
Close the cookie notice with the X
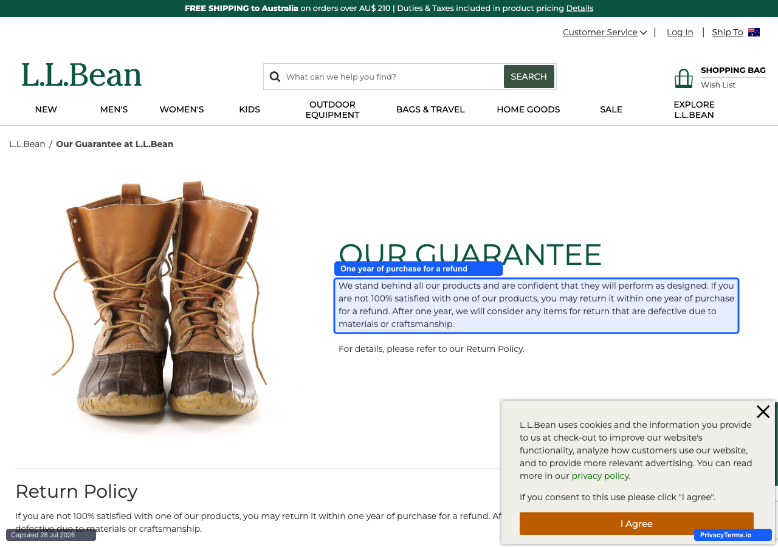763,411
